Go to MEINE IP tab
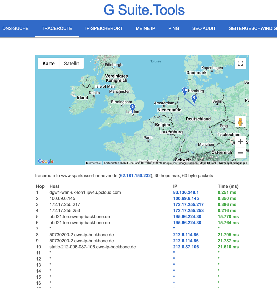This screenshot has height=288, width=277. (146, 28)
